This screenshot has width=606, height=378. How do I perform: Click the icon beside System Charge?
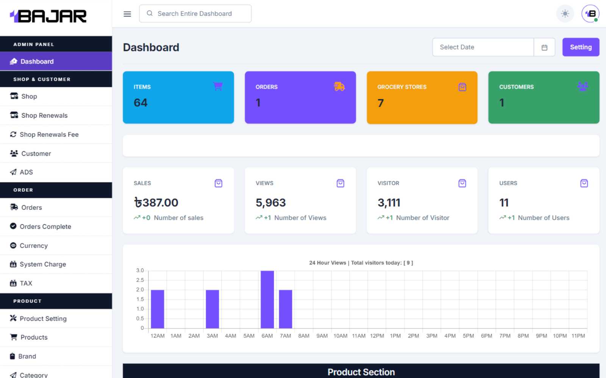pyautogui.click(x=13, y=264)
